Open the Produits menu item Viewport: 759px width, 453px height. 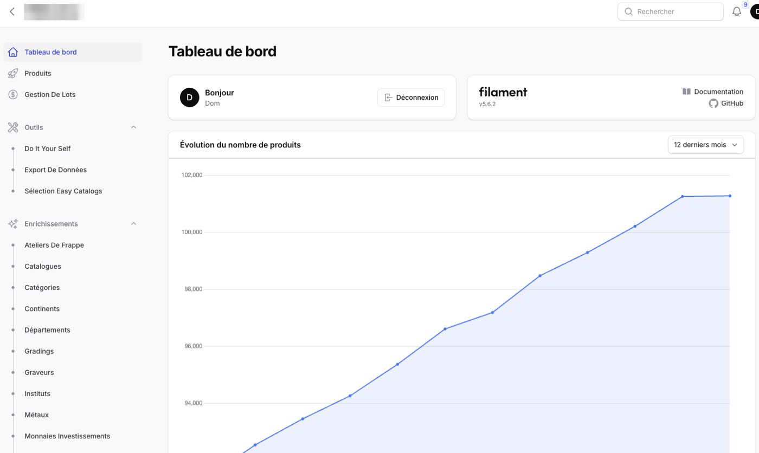[x=73, y=73]
